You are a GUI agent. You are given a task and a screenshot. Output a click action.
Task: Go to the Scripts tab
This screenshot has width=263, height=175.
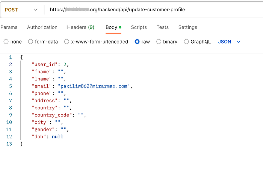(x=139, y=27)
